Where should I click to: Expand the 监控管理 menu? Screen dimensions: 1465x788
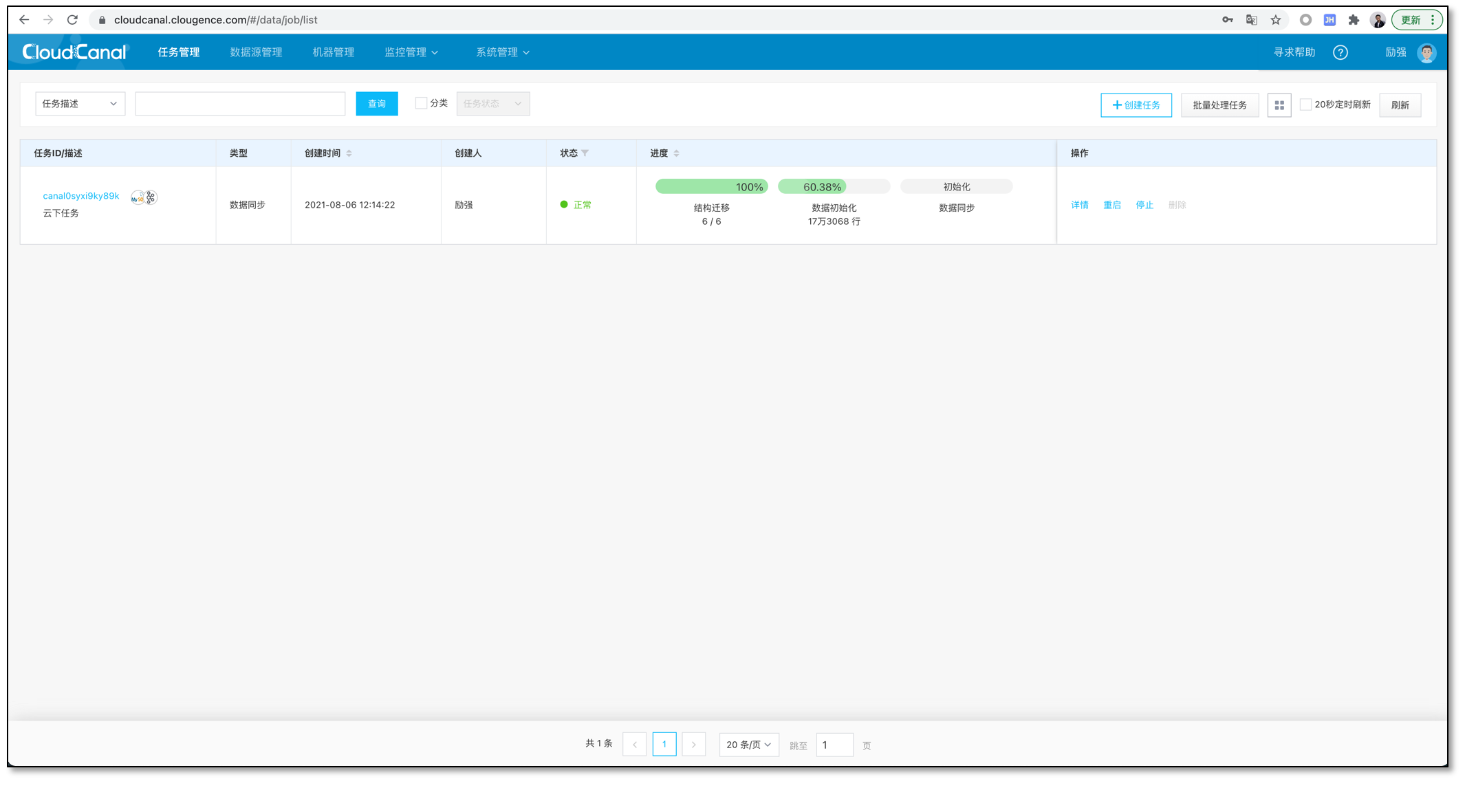click(x=411, y=52)
